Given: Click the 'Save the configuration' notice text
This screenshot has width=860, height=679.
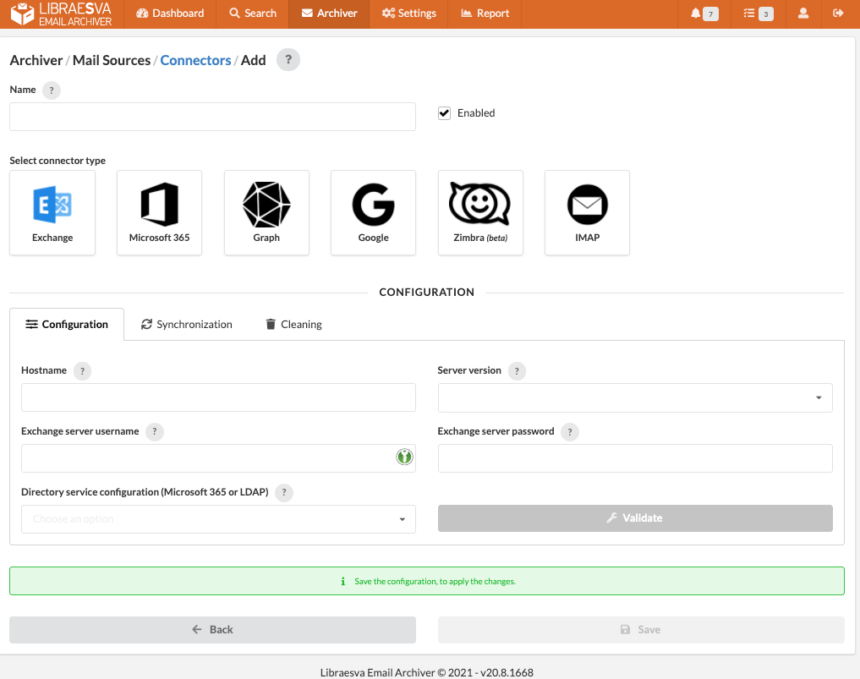Looking at the screenshot, I should pyautogui.click(x=435, y=582).
